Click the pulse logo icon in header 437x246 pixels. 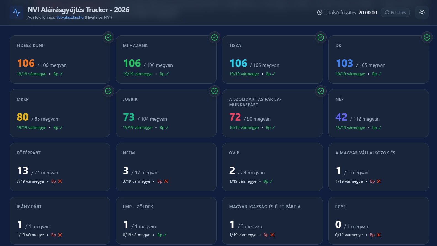[x=17, y=13]
